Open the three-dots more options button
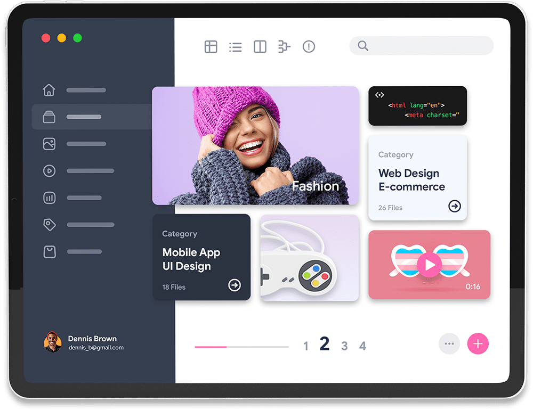 (449, 344)
